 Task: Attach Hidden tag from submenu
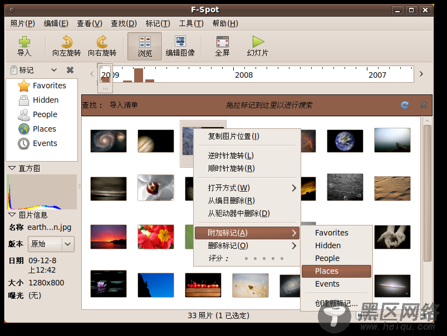[x=336, y=245]
